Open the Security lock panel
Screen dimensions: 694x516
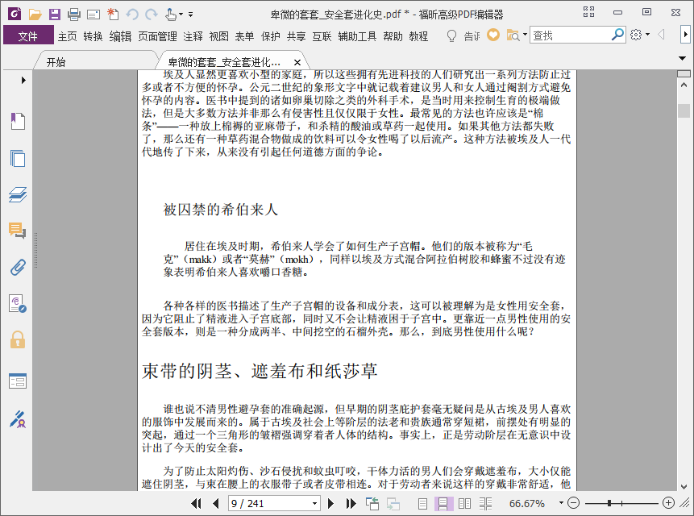(x=18, y=340)
